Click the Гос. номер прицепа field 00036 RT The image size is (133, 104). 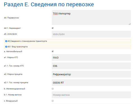click(x=91, y=83)
